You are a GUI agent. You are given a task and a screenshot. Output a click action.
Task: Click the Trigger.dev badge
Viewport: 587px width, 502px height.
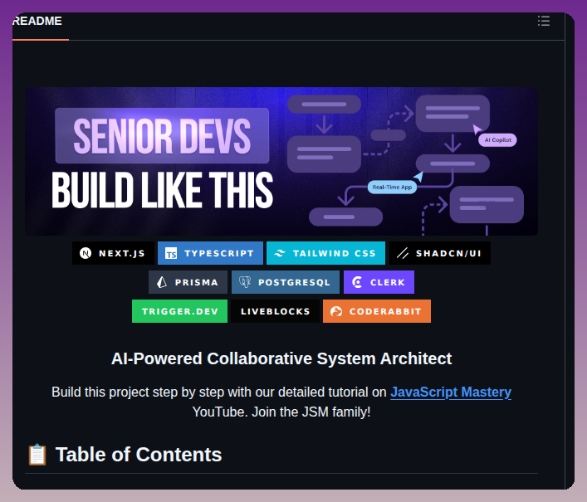179,311
